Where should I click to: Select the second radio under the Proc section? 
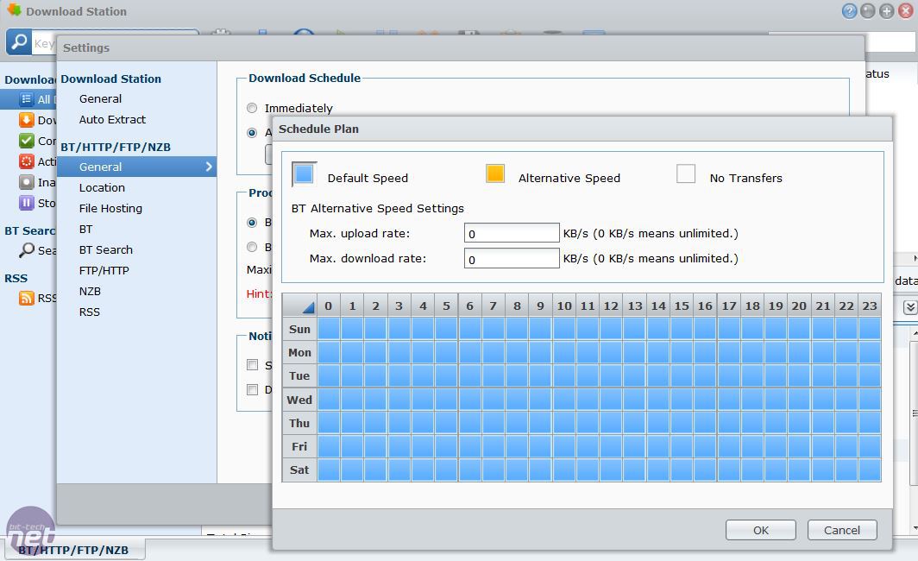pyautogui.click(x=252, y=247)
